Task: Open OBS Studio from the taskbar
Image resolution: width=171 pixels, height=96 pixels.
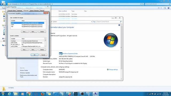Action: pyautogui.click(x=82, y=94)
